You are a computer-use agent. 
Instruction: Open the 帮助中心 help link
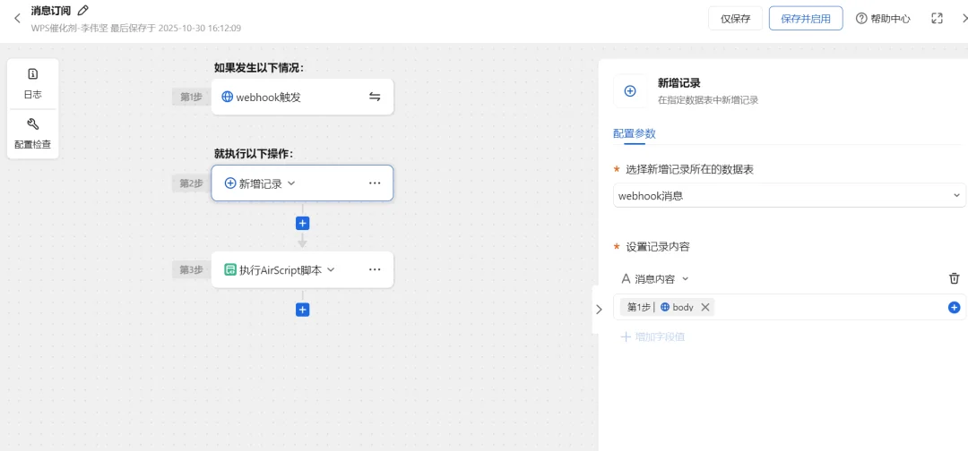pyautogui.click(x=883, y=19)
